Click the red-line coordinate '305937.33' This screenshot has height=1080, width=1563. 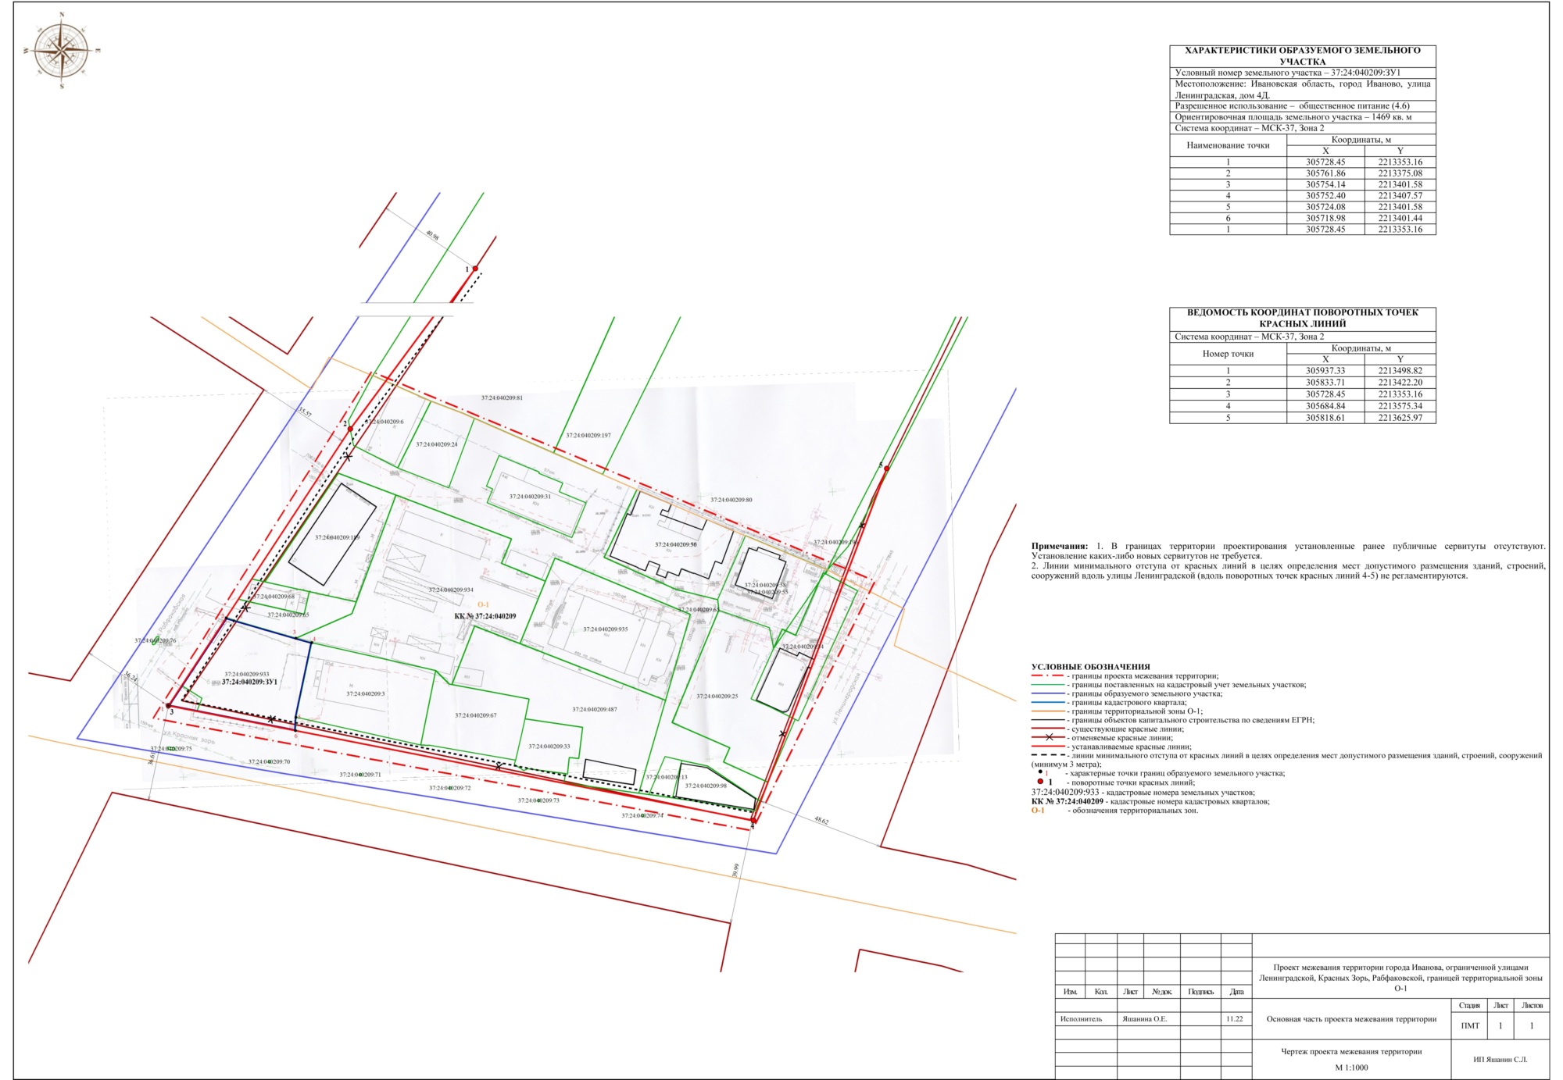coord(1325,371)
